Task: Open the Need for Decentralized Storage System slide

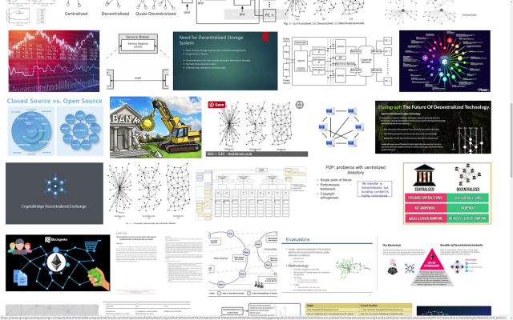Action: [x=225, y=61]
